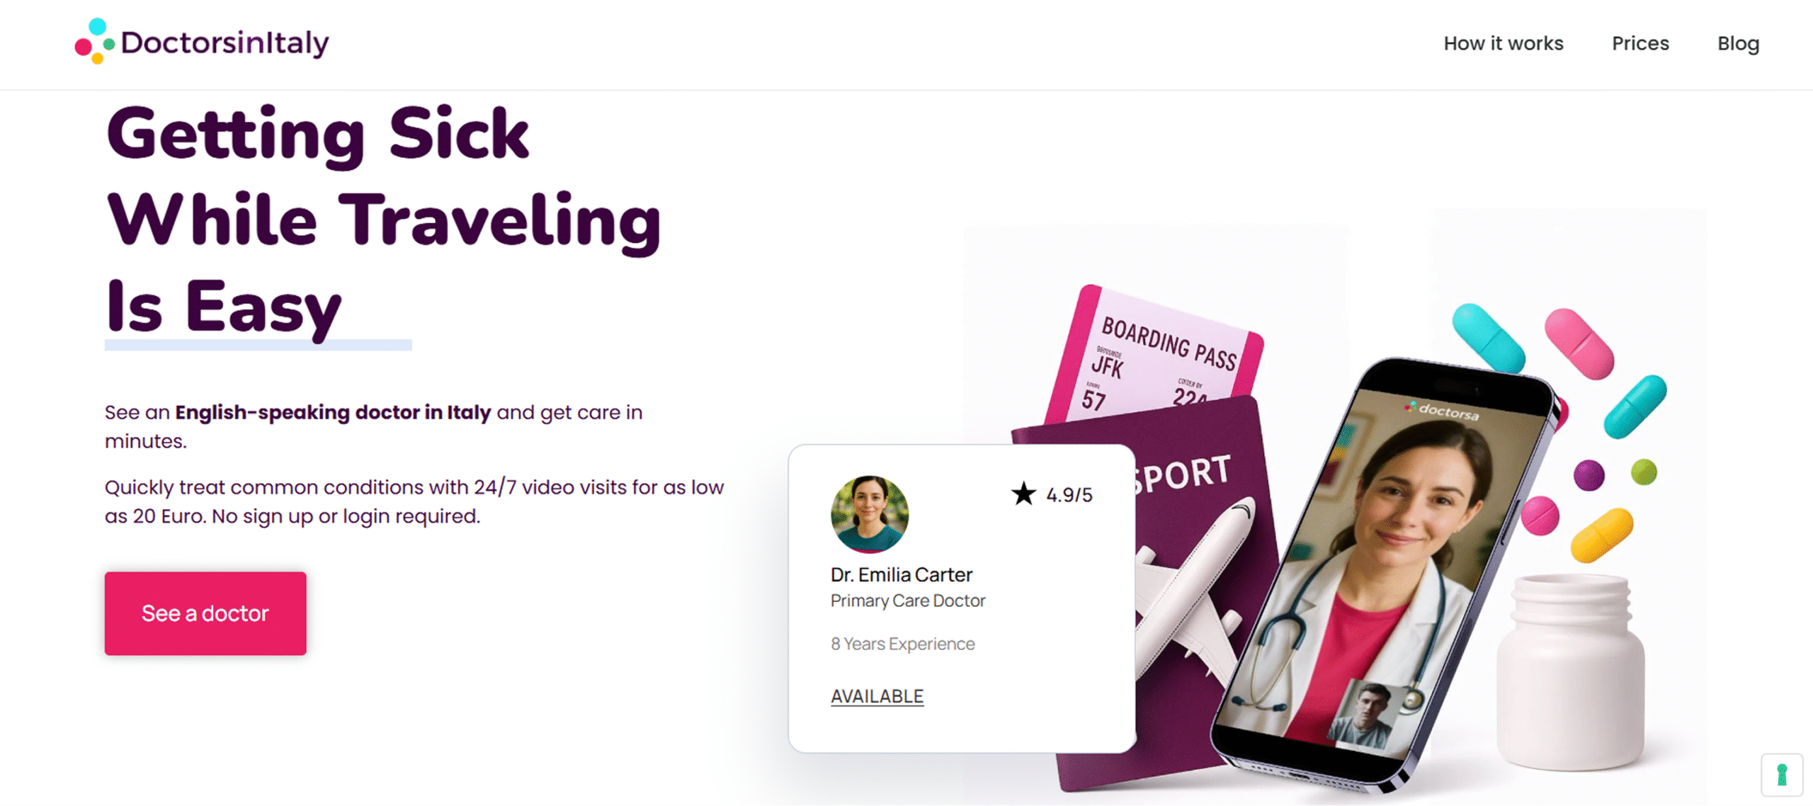The height and width of the screenshot is (806, 1813).
Task: Click the white pill bottle image
Action: point(1570,673)
